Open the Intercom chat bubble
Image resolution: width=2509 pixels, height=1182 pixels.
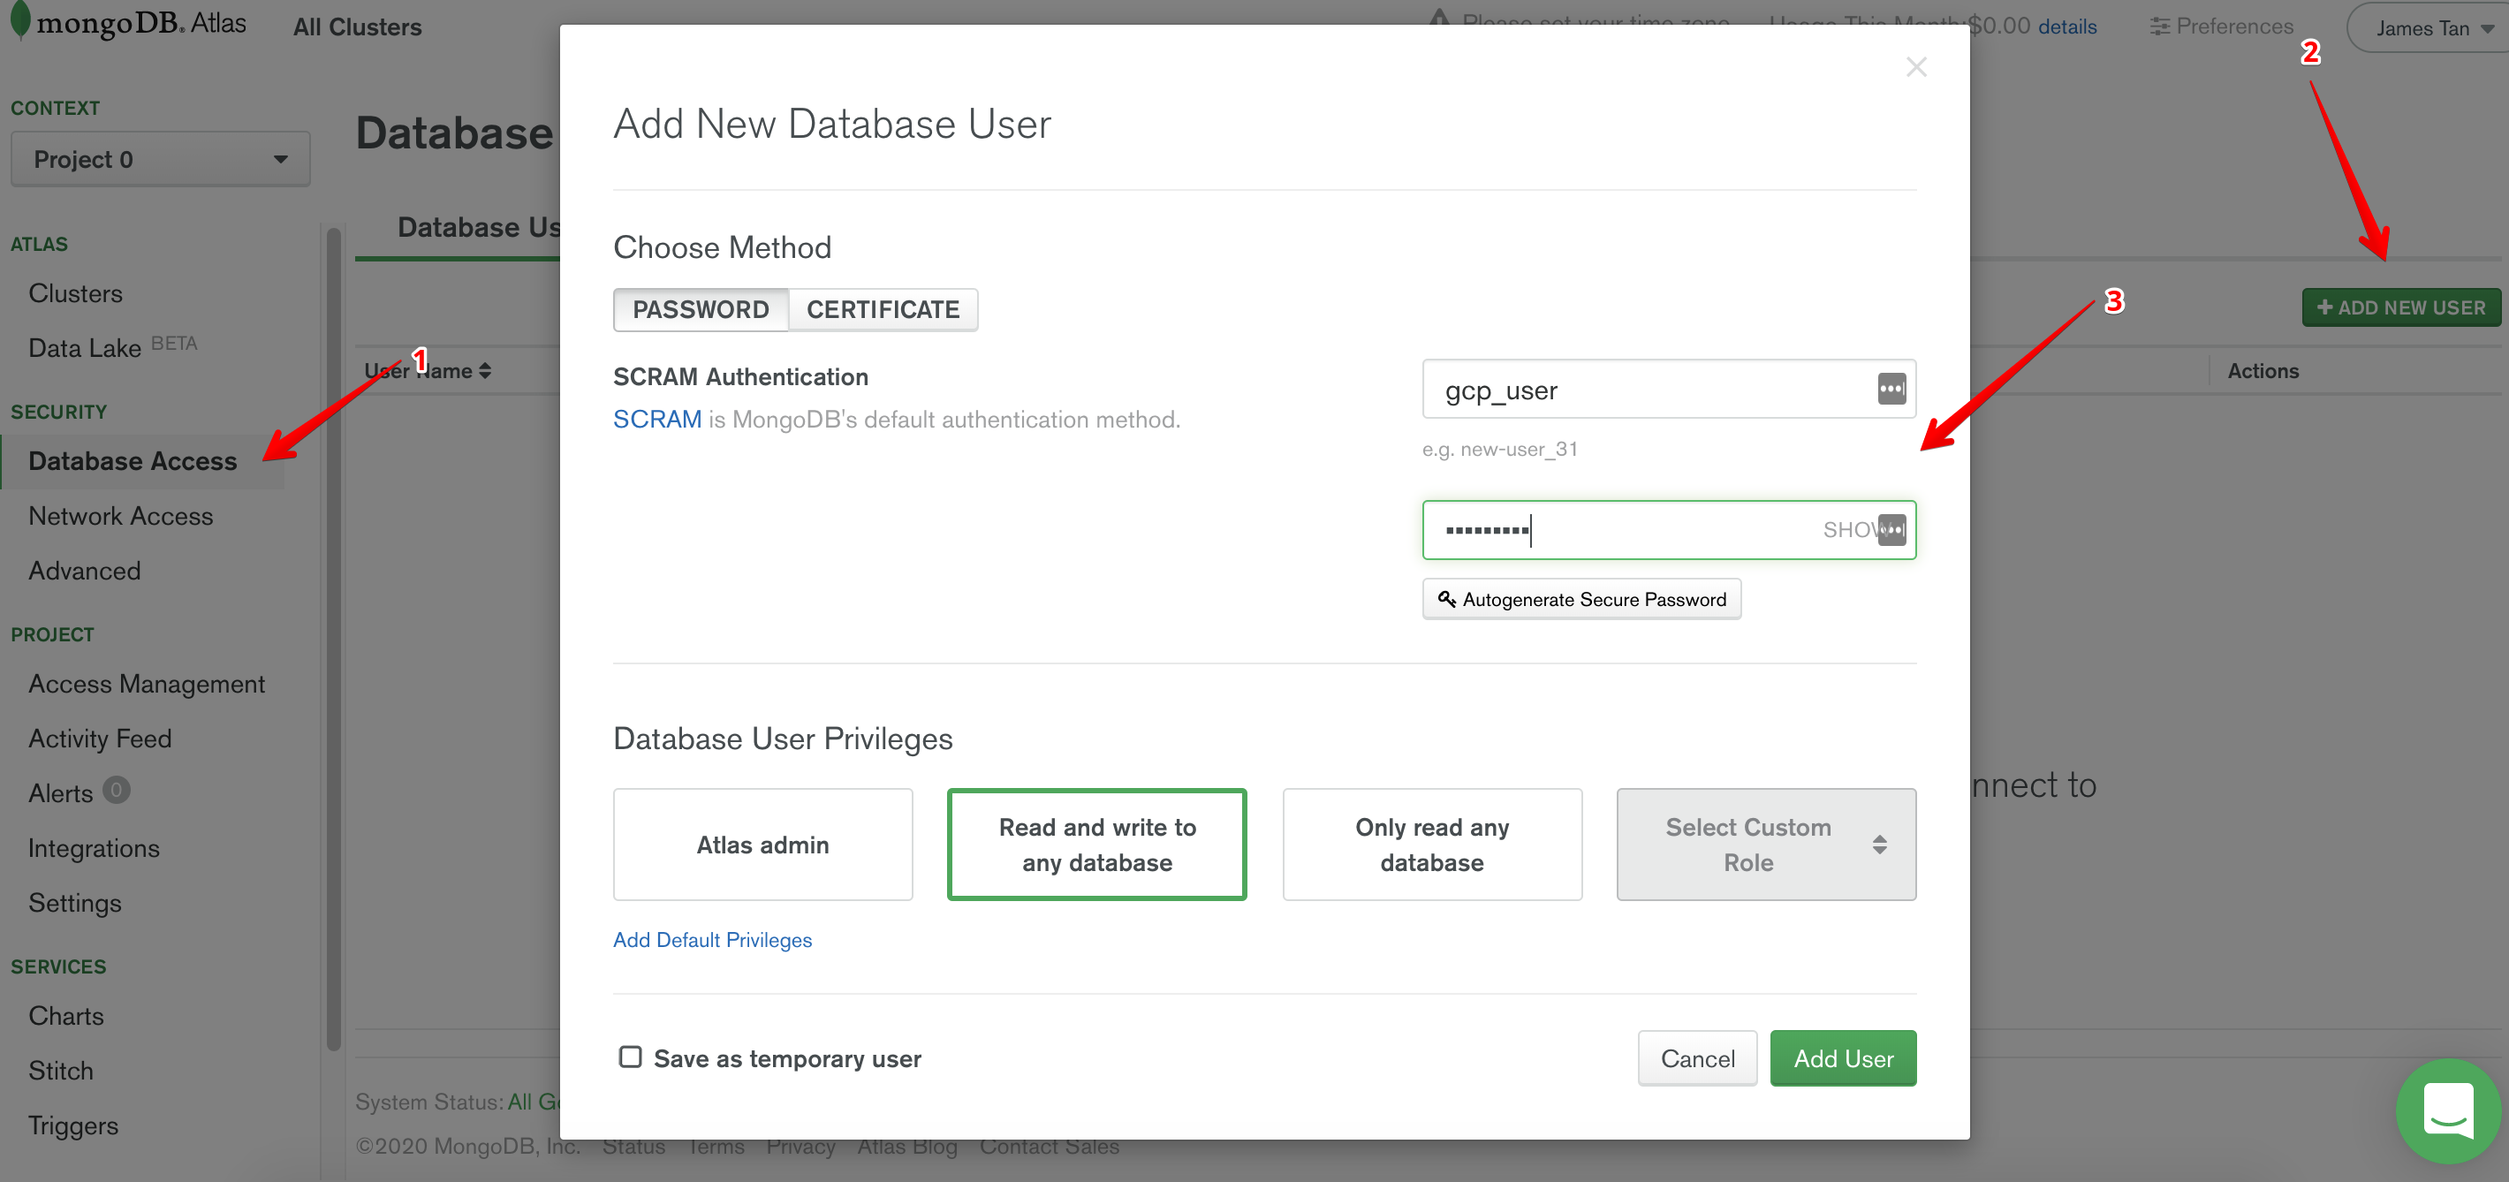[2448, 1110]
